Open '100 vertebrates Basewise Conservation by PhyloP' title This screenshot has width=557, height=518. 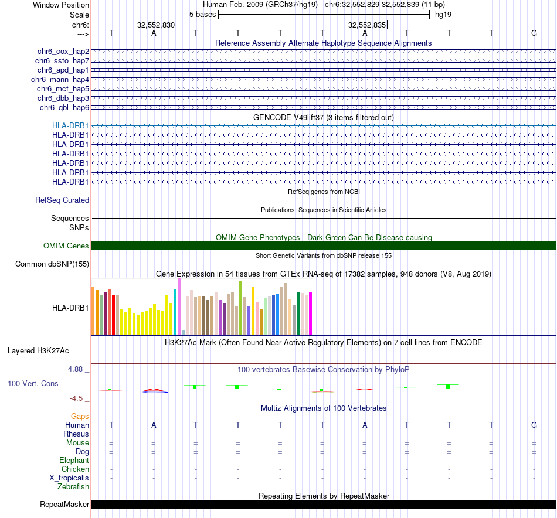click(x=324, y=370)
